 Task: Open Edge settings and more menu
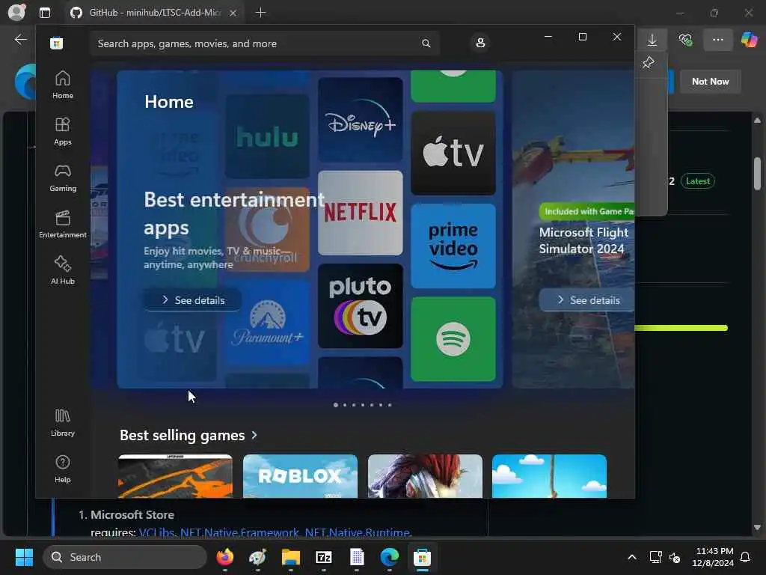[717, 40]
